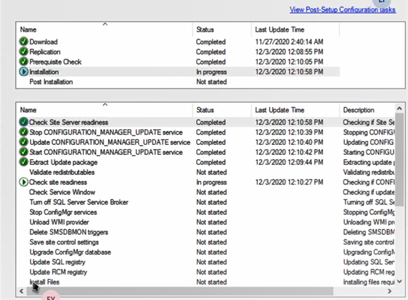The height and width of the screenshot is (300, 408).
Task: Select Extract Update package row
Action: (x=205, y=162)
